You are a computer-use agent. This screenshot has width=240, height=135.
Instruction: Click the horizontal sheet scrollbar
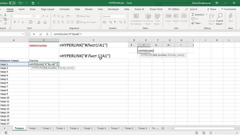(x=204, y=128)
